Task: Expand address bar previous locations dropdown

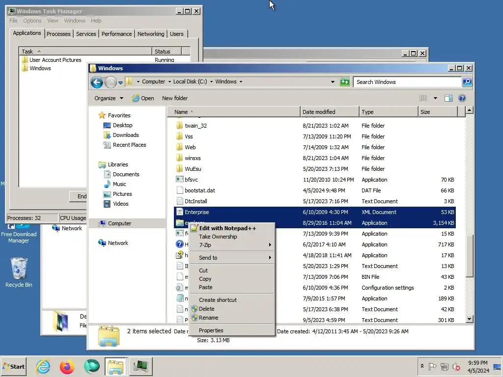Action: click(333, 82)
